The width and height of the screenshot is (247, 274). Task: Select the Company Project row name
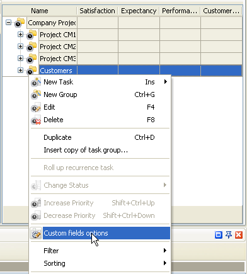52,23
